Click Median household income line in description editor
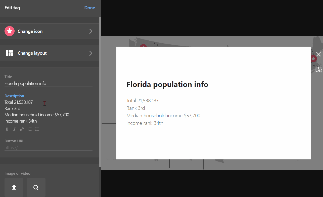The image size is (323, 197). (x=37, y=115)
